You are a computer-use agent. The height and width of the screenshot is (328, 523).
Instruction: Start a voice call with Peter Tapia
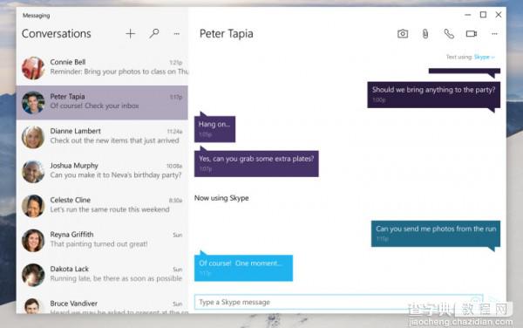[449, 34]
